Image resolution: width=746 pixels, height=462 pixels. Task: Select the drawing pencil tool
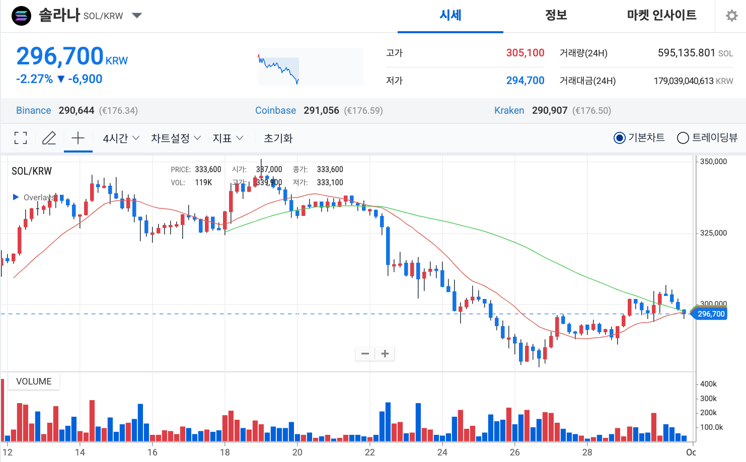49,138
